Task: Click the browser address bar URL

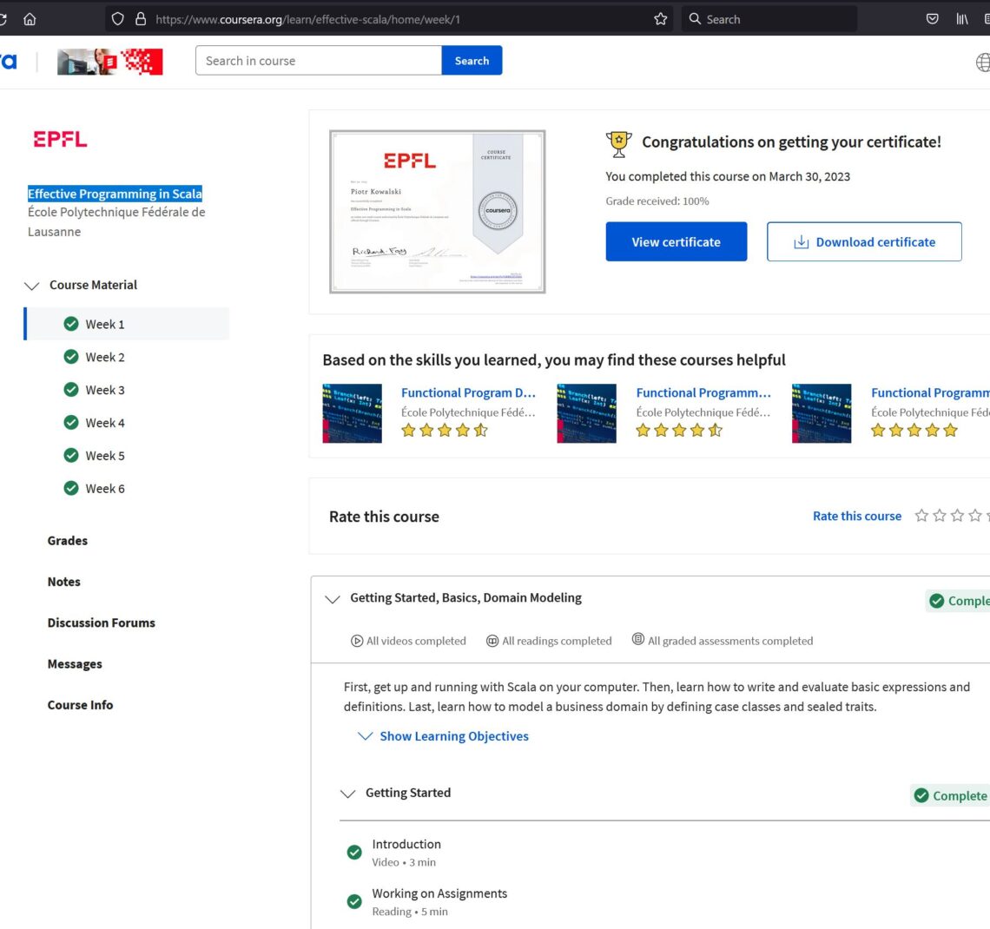Action: (x=308, y=19)
